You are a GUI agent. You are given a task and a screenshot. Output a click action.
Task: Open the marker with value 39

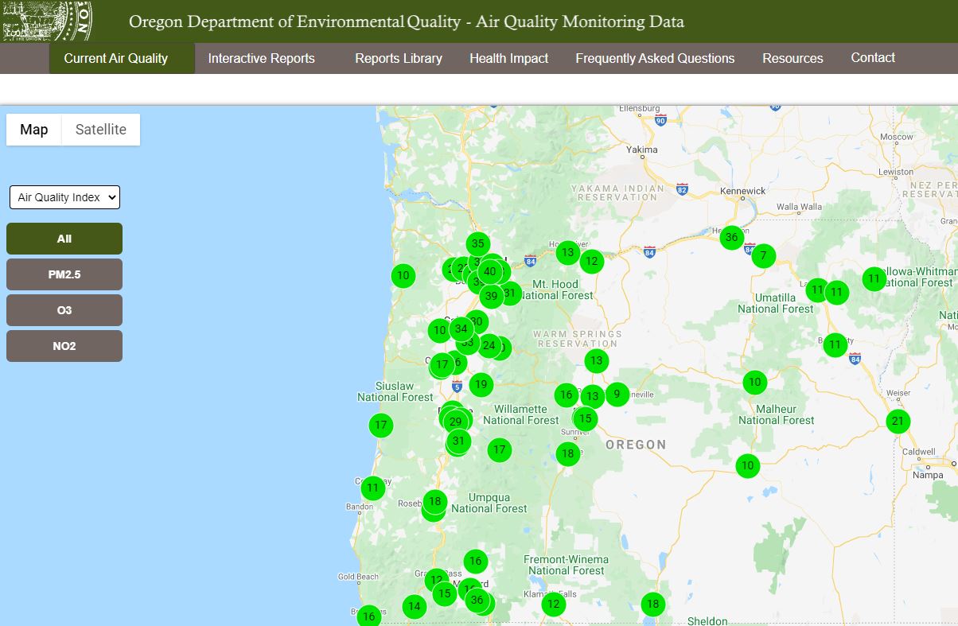coord(491,297)
